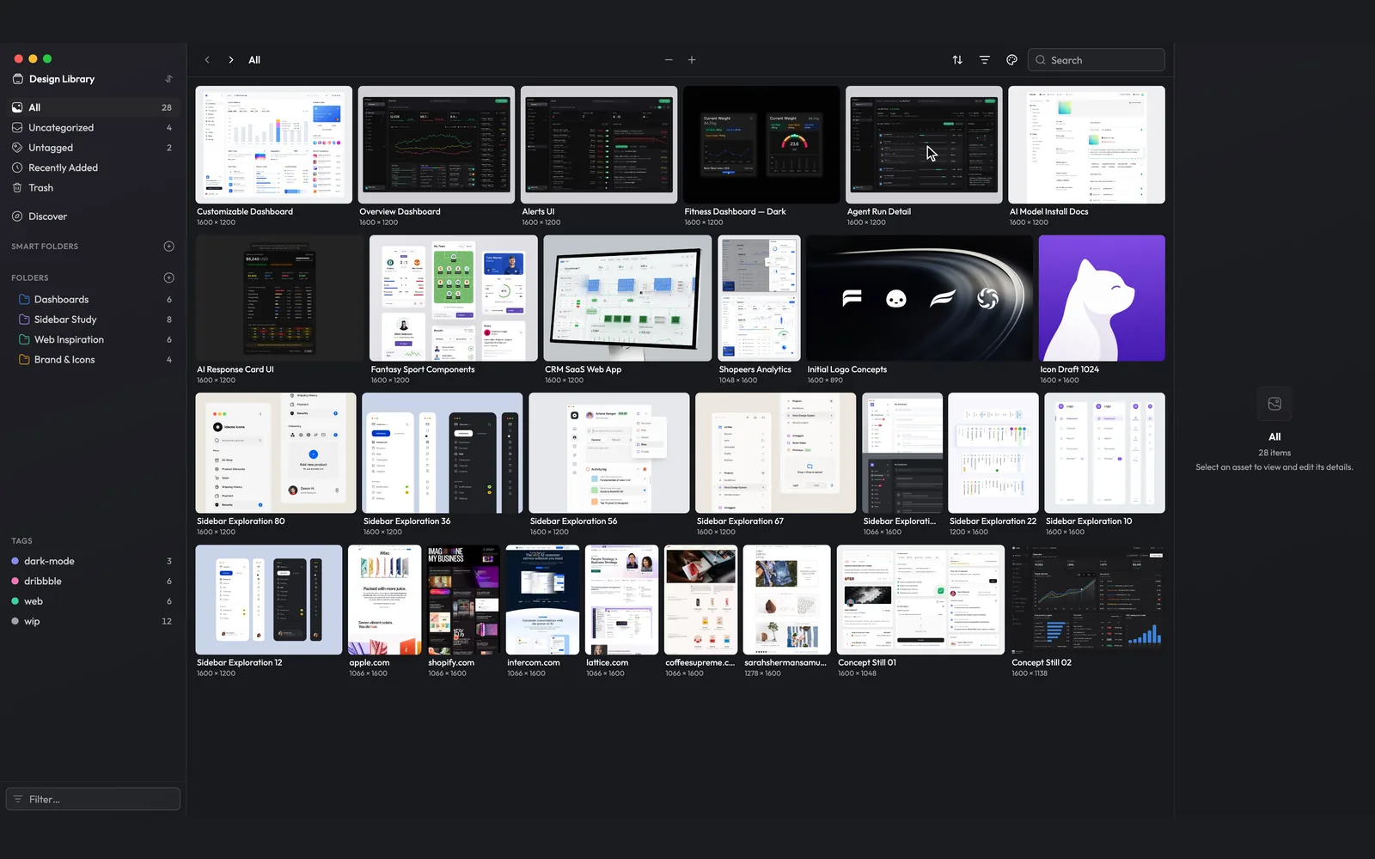Filter by the dark-mode tag
Image resolution: width=1375 pixels, height=859 pixels.
93,561
